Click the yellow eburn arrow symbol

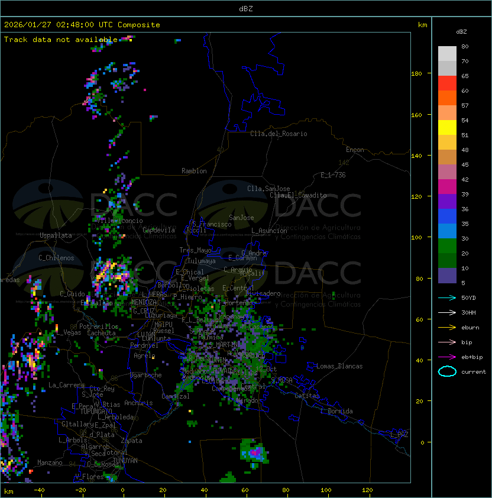click(447, 327)
